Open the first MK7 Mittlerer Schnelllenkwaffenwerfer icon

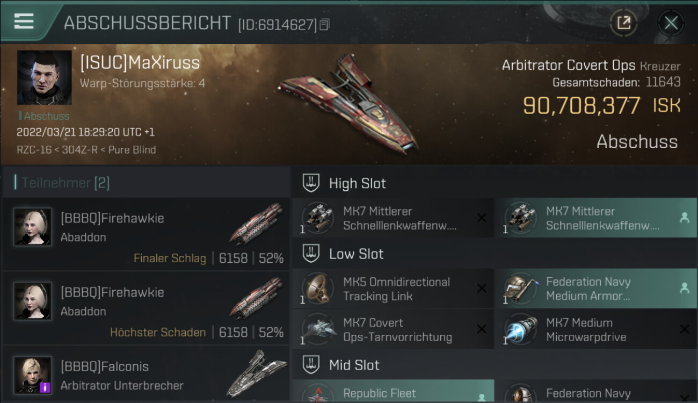click(x=317, y=218)
